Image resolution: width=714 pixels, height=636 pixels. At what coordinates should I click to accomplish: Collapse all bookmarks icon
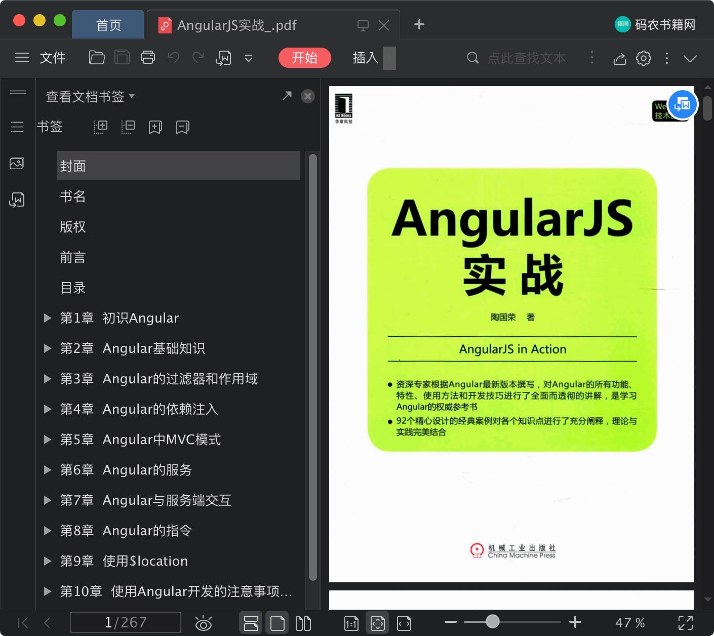tap(128, 127)
